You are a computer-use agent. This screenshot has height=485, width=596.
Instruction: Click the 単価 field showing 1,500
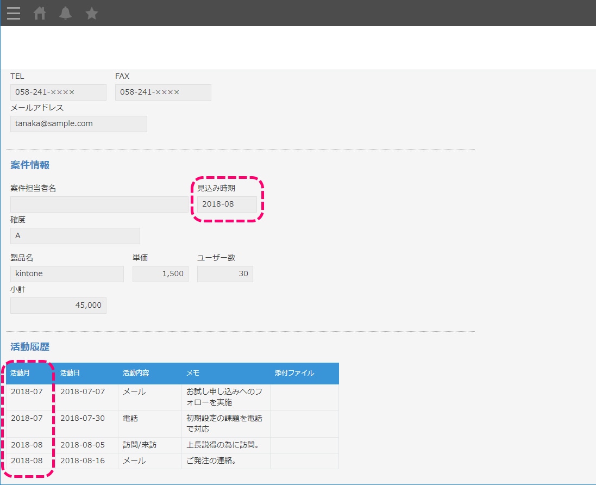click(x=160, y=273)
